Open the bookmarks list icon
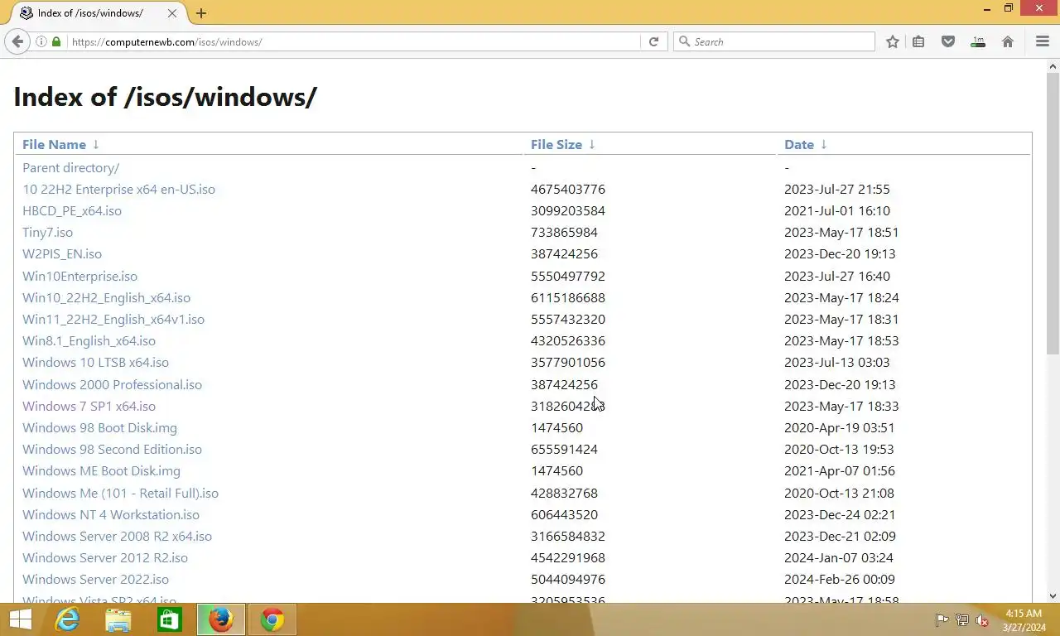This screenshot has width=1060, height=636. pyautogui.click(x=918, y=41)
